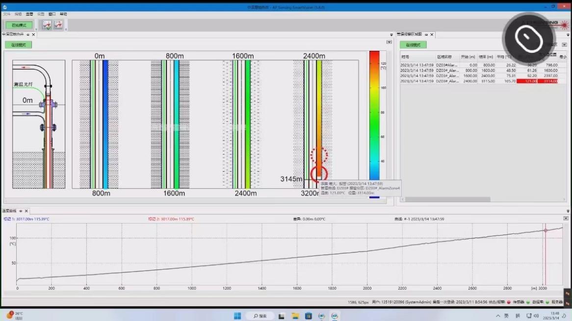Toggle online mode in the well view panel
The height and width of the screenshot is (321, 572).
19,45
